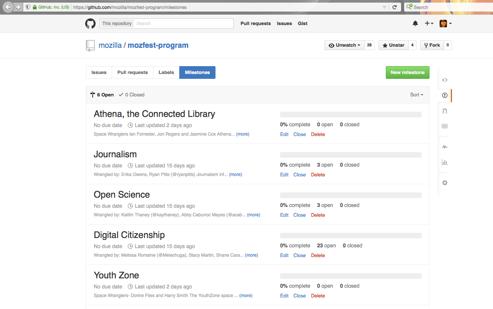This screenshot has width=493, height=309.
Task: Expand Journalism description with (more)
Action: [236, 174]
